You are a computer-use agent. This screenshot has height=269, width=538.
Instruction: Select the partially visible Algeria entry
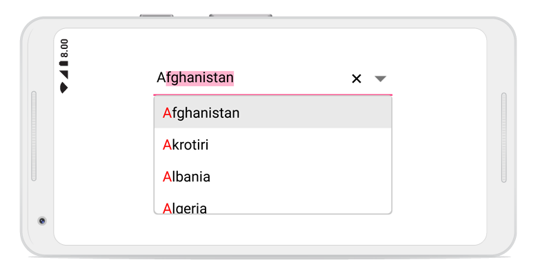click(x=272, y=203)
